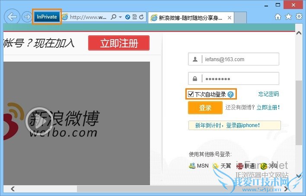
Task: Click the Internet Explorer page icon in address bar
Action: coord(65,17)
